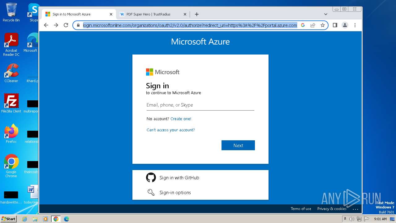Click the system clock 9:01 AM
Viewport: 396px width, 223px height.
click(x=380, y=219)
